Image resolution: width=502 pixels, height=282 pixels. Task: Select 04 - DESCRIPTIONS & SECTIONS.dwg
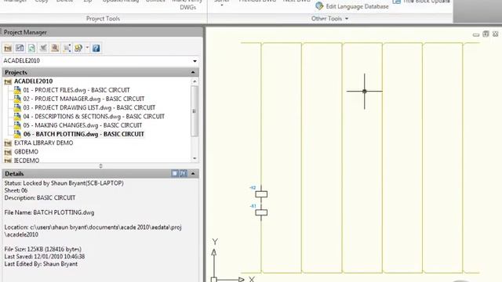click(x=93, y=117)
